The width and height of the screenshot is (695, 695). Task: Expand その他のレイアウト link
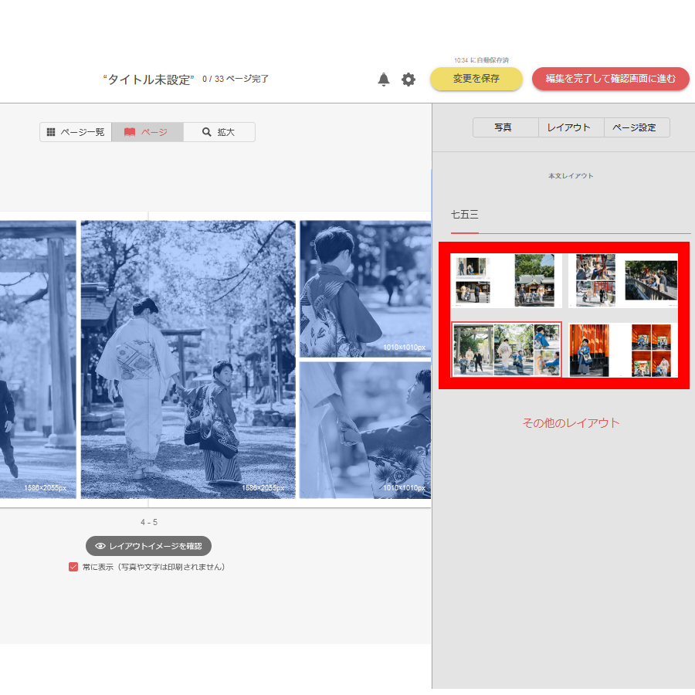[x=571, y=423]
